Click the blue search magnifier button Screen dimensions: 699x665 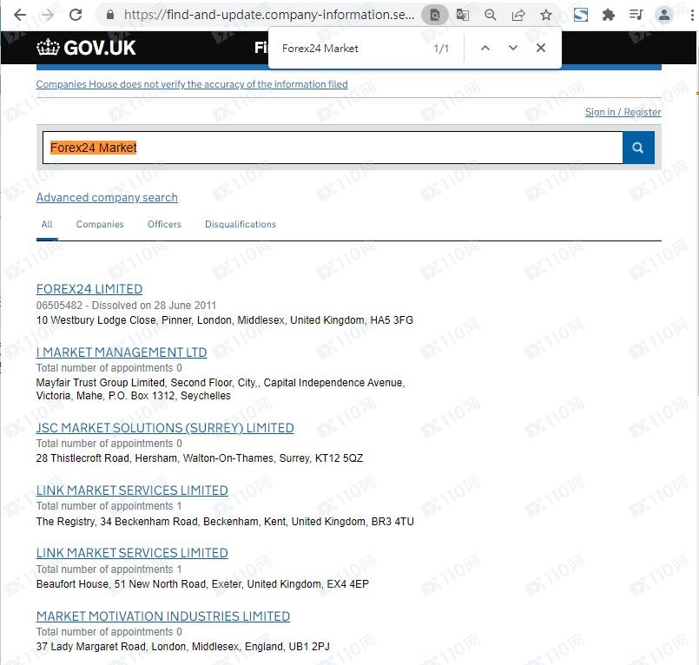pos(638,148)
